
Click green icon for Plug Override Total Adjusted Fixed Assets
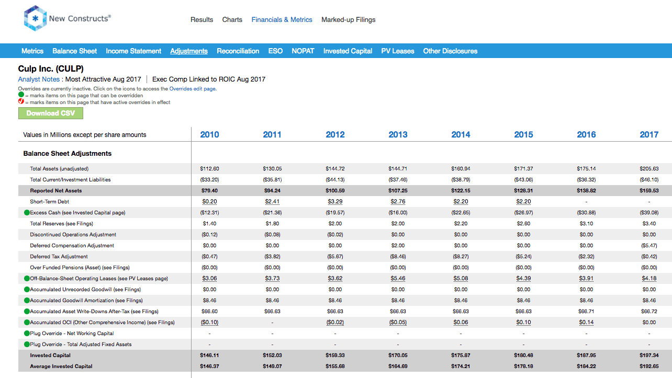pyautogui.click(x=27, y=345)
